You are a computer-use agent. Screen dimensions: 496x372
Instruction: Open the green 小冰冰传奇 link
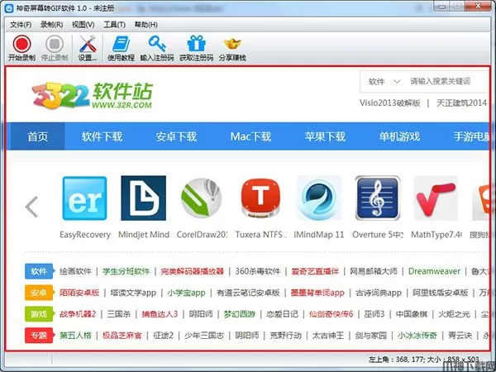[x=417, y=335]
